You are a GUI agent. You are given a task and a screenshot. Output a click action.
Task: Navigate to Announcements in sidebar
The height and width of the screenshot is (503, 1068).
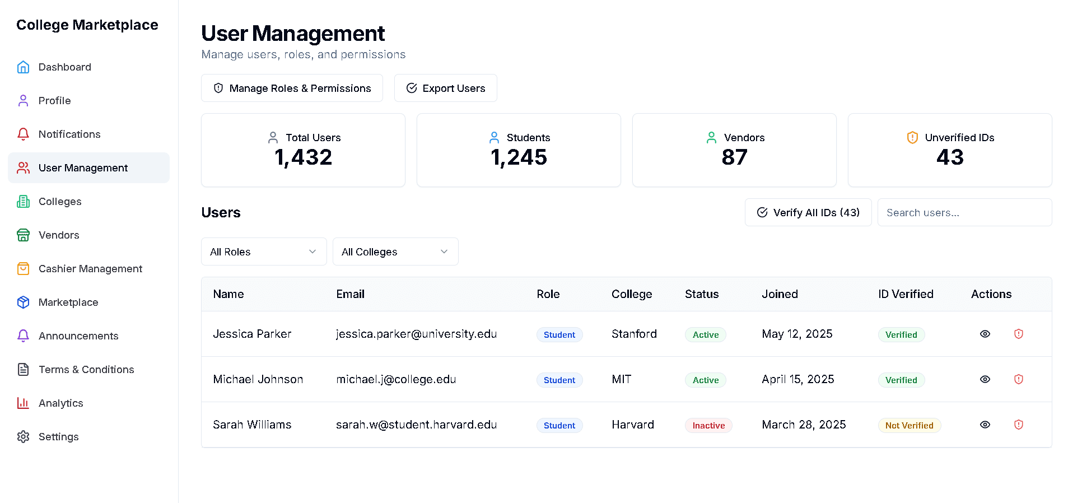pos(78,336)
